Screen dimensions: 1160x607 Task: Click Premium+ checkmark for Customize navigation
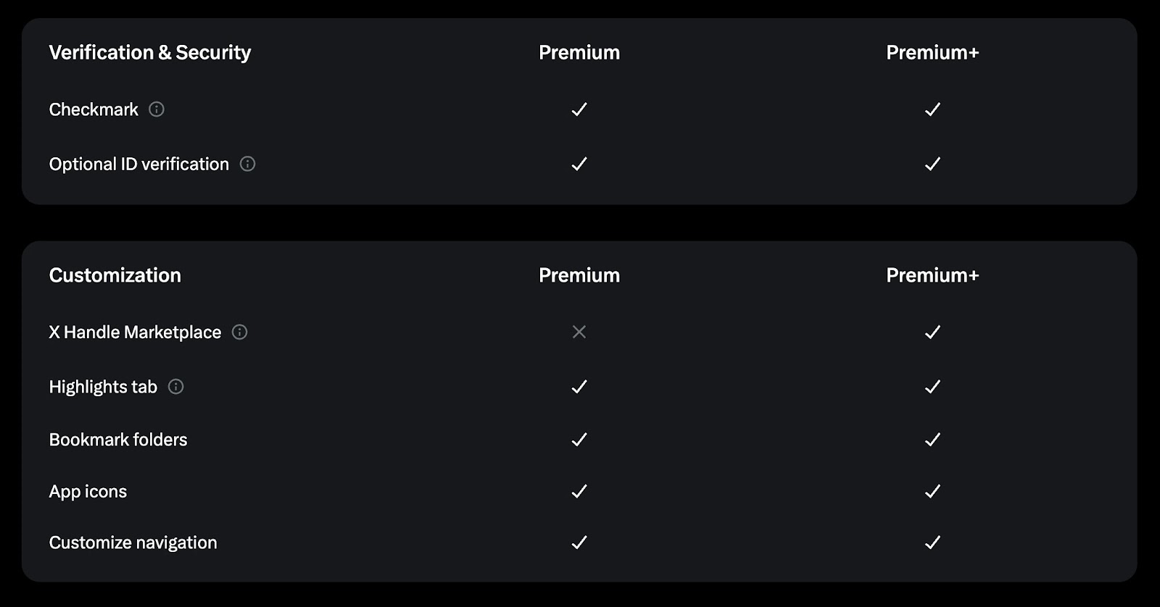932,542
